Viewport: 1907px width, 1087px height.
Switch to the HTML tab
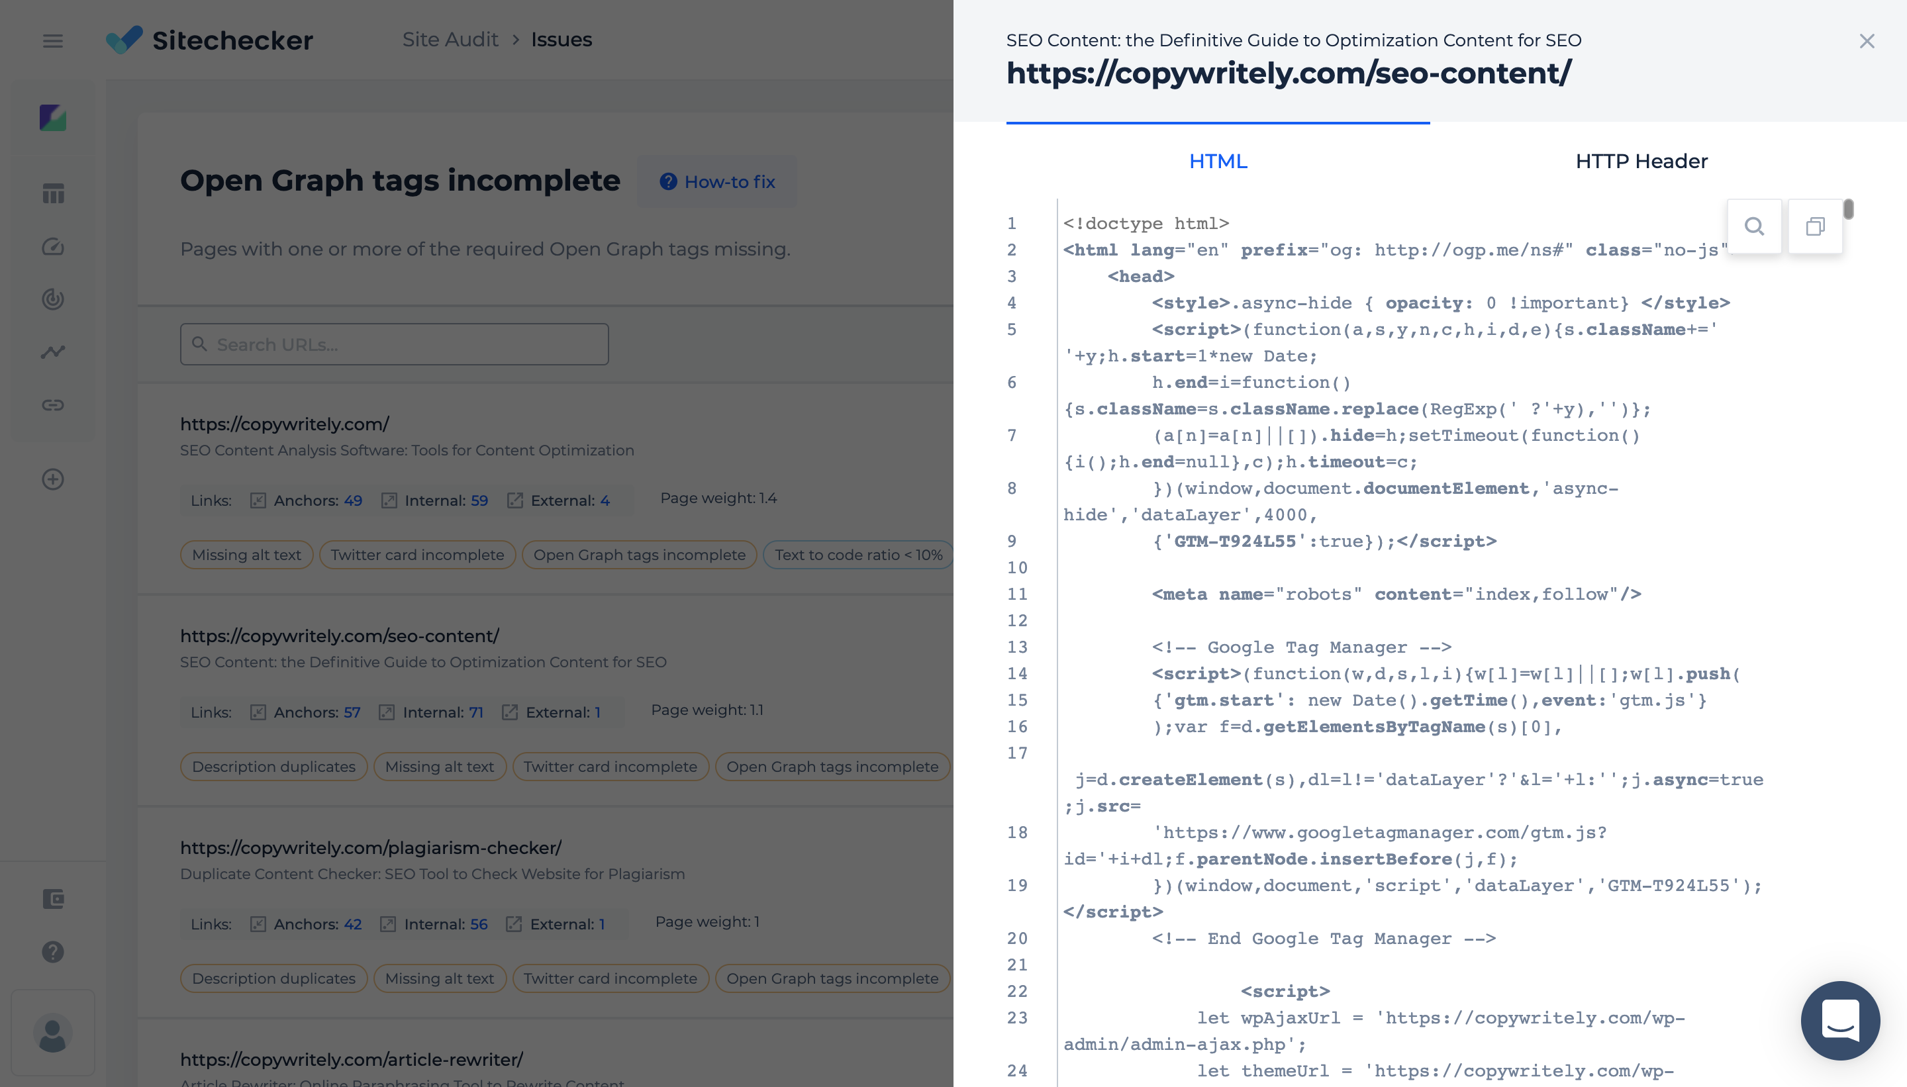(x=1218, y=160)
